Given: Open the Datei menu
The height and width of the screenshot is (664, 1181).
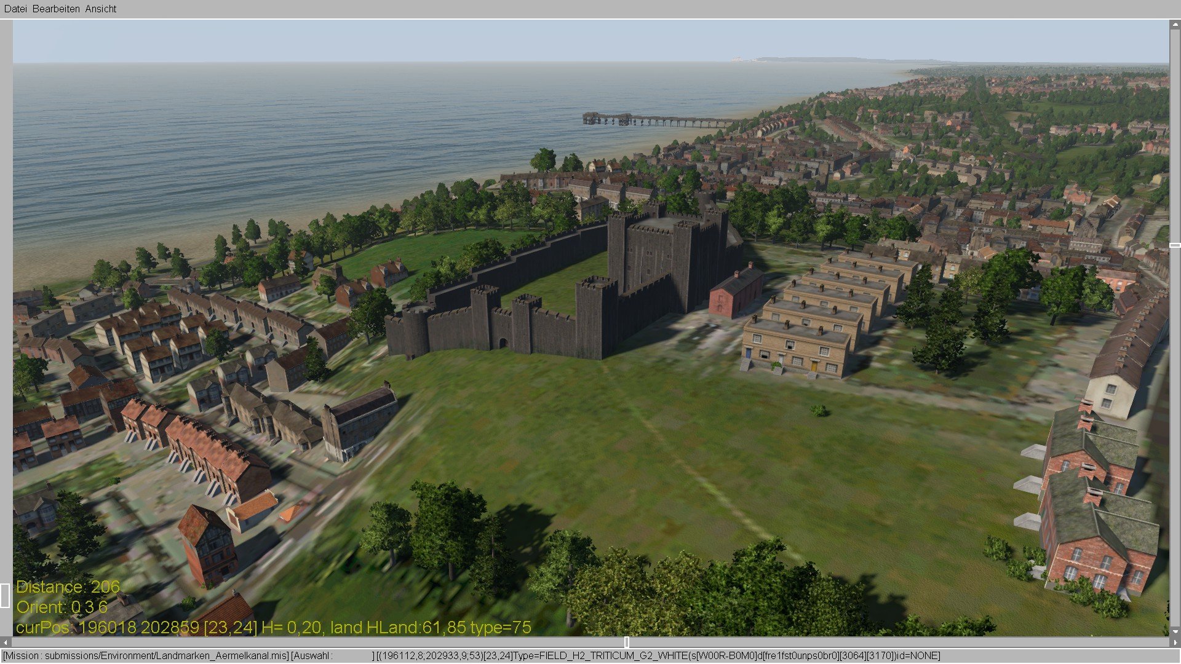Looking at the screenshot, I should [x=15, y=9].
